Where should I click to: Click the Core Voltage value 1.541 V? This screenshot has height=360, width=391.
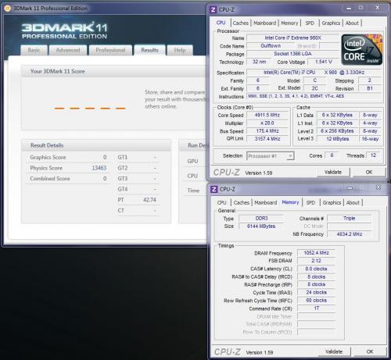coord(324,62)
